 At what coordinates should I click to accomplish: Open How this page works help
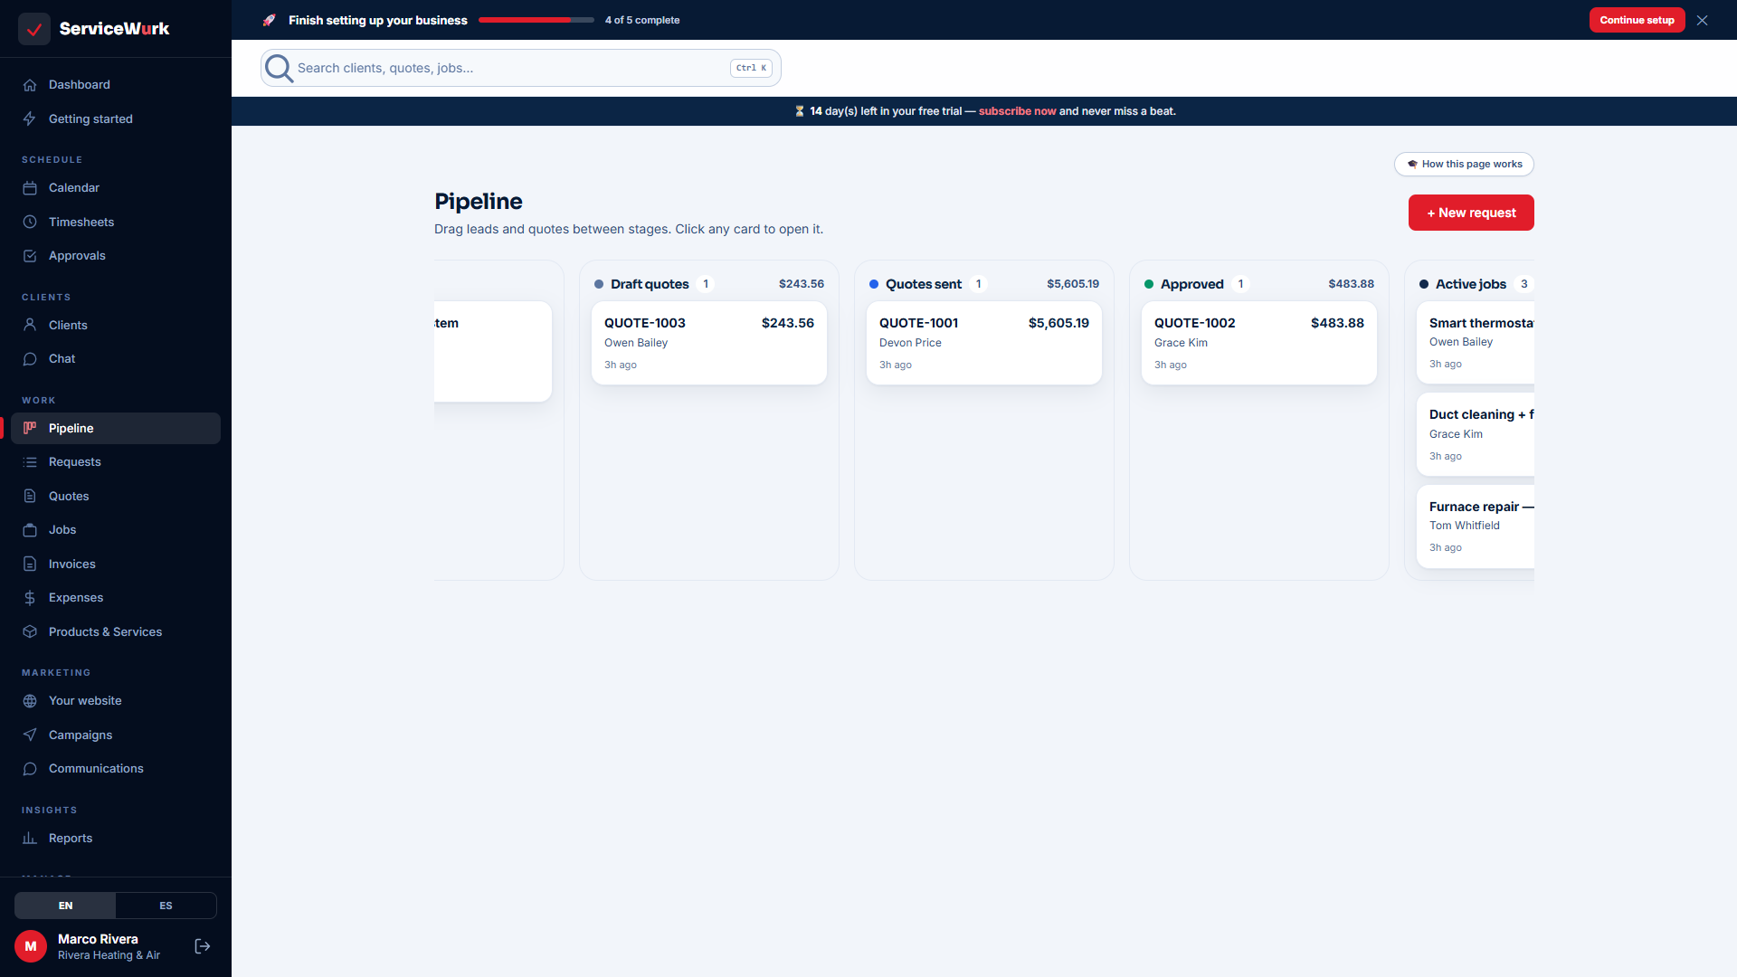tap(1464, 164)
